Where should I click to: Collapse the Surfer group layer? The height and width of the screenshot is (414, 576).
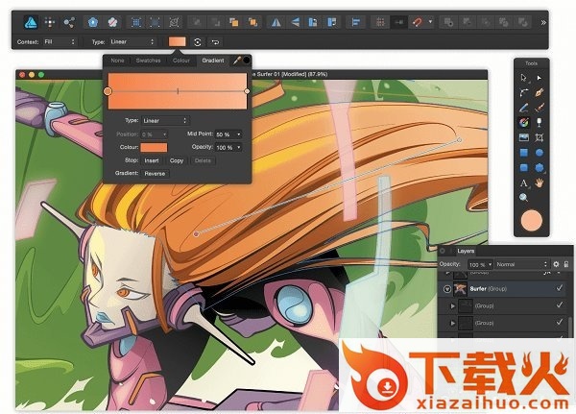447,288
